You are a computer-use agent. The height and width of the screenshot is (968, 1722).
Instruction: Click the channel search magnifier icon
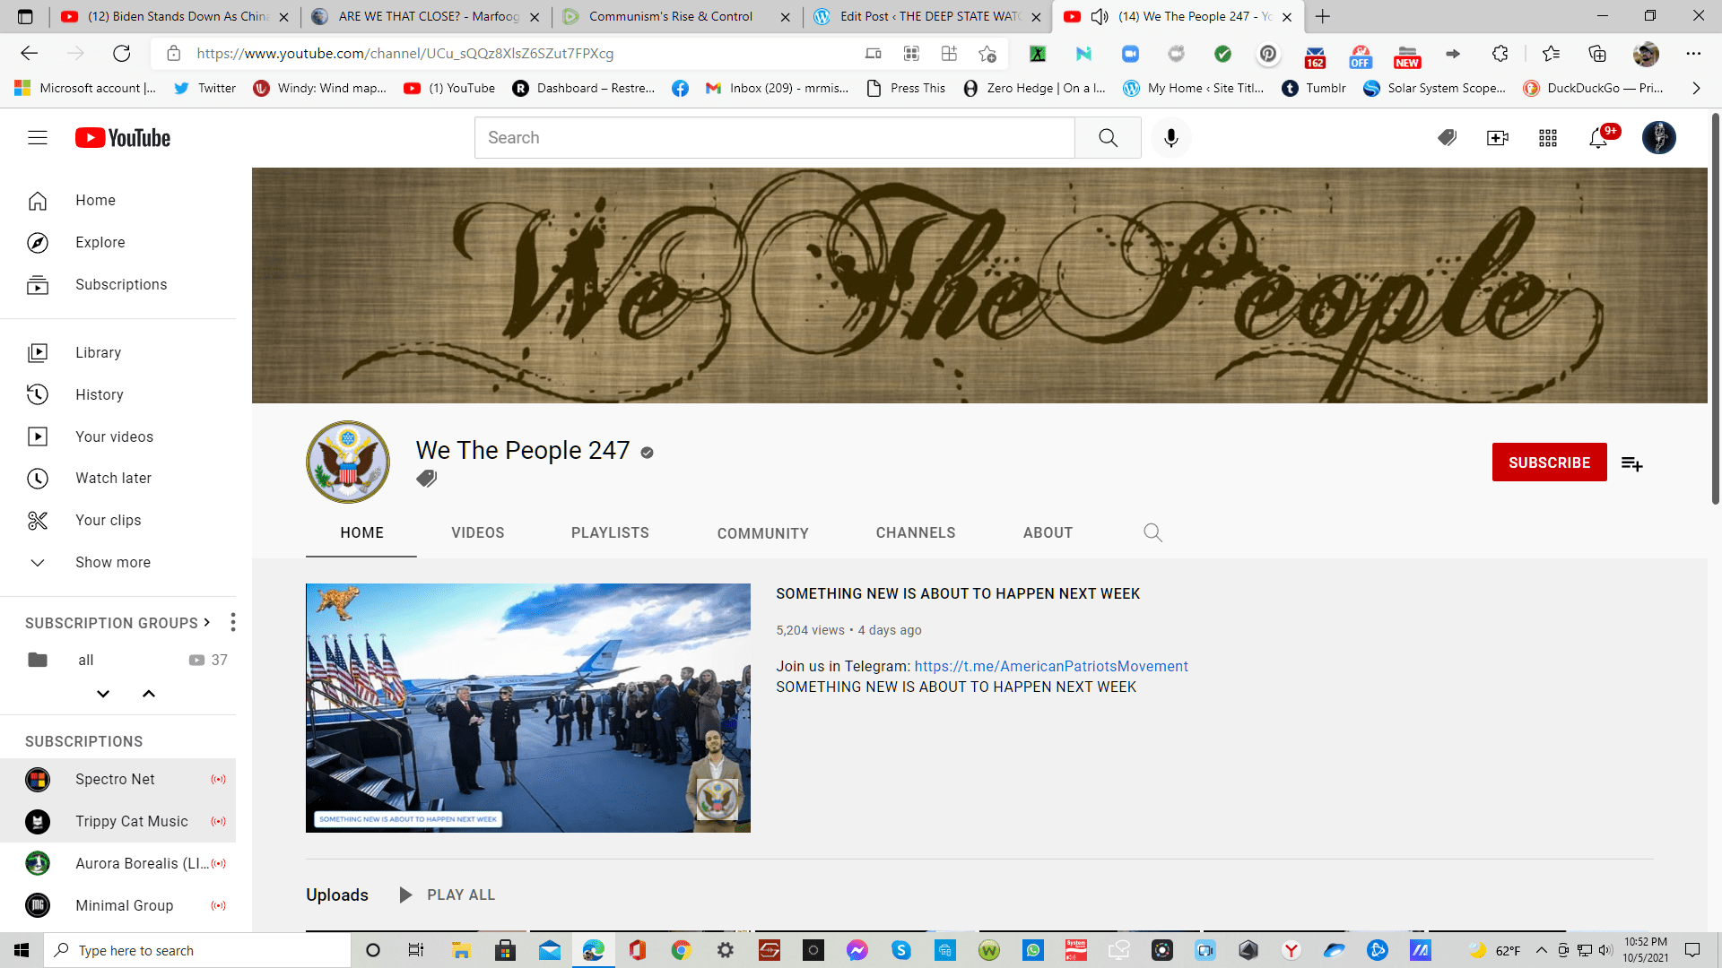point(1152,533)
